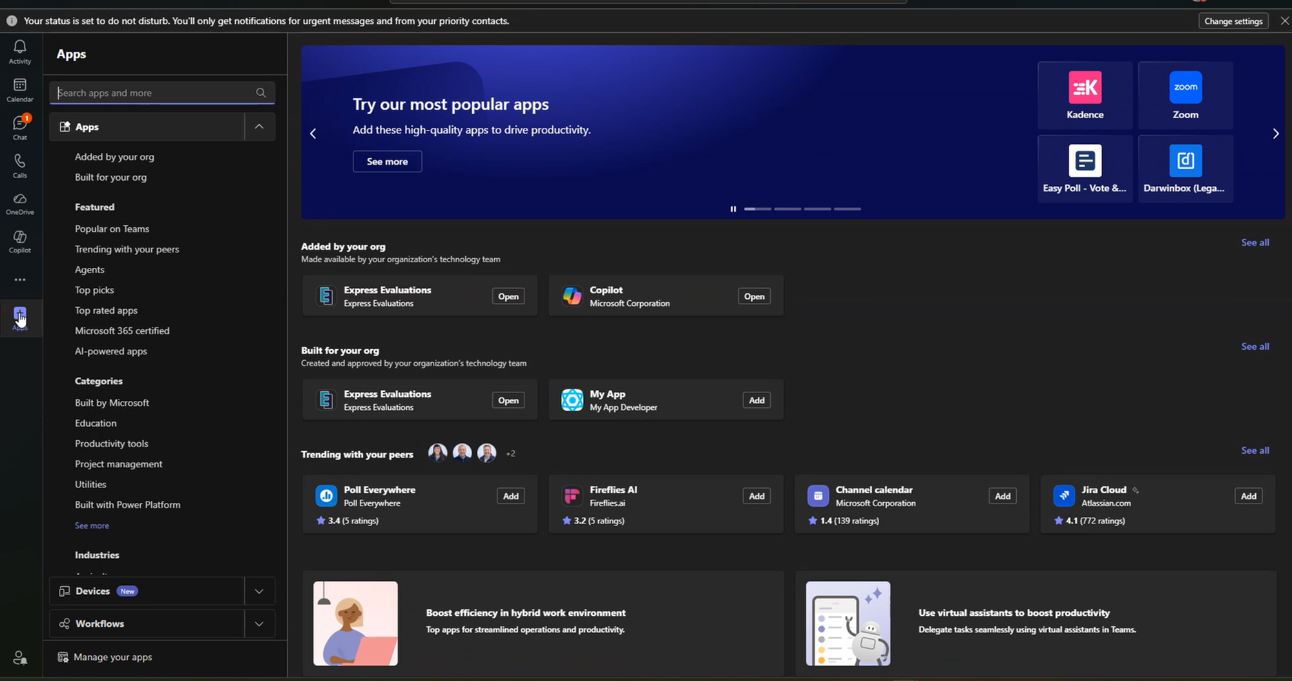Open the Kadence app tile

pos(1085,96)
